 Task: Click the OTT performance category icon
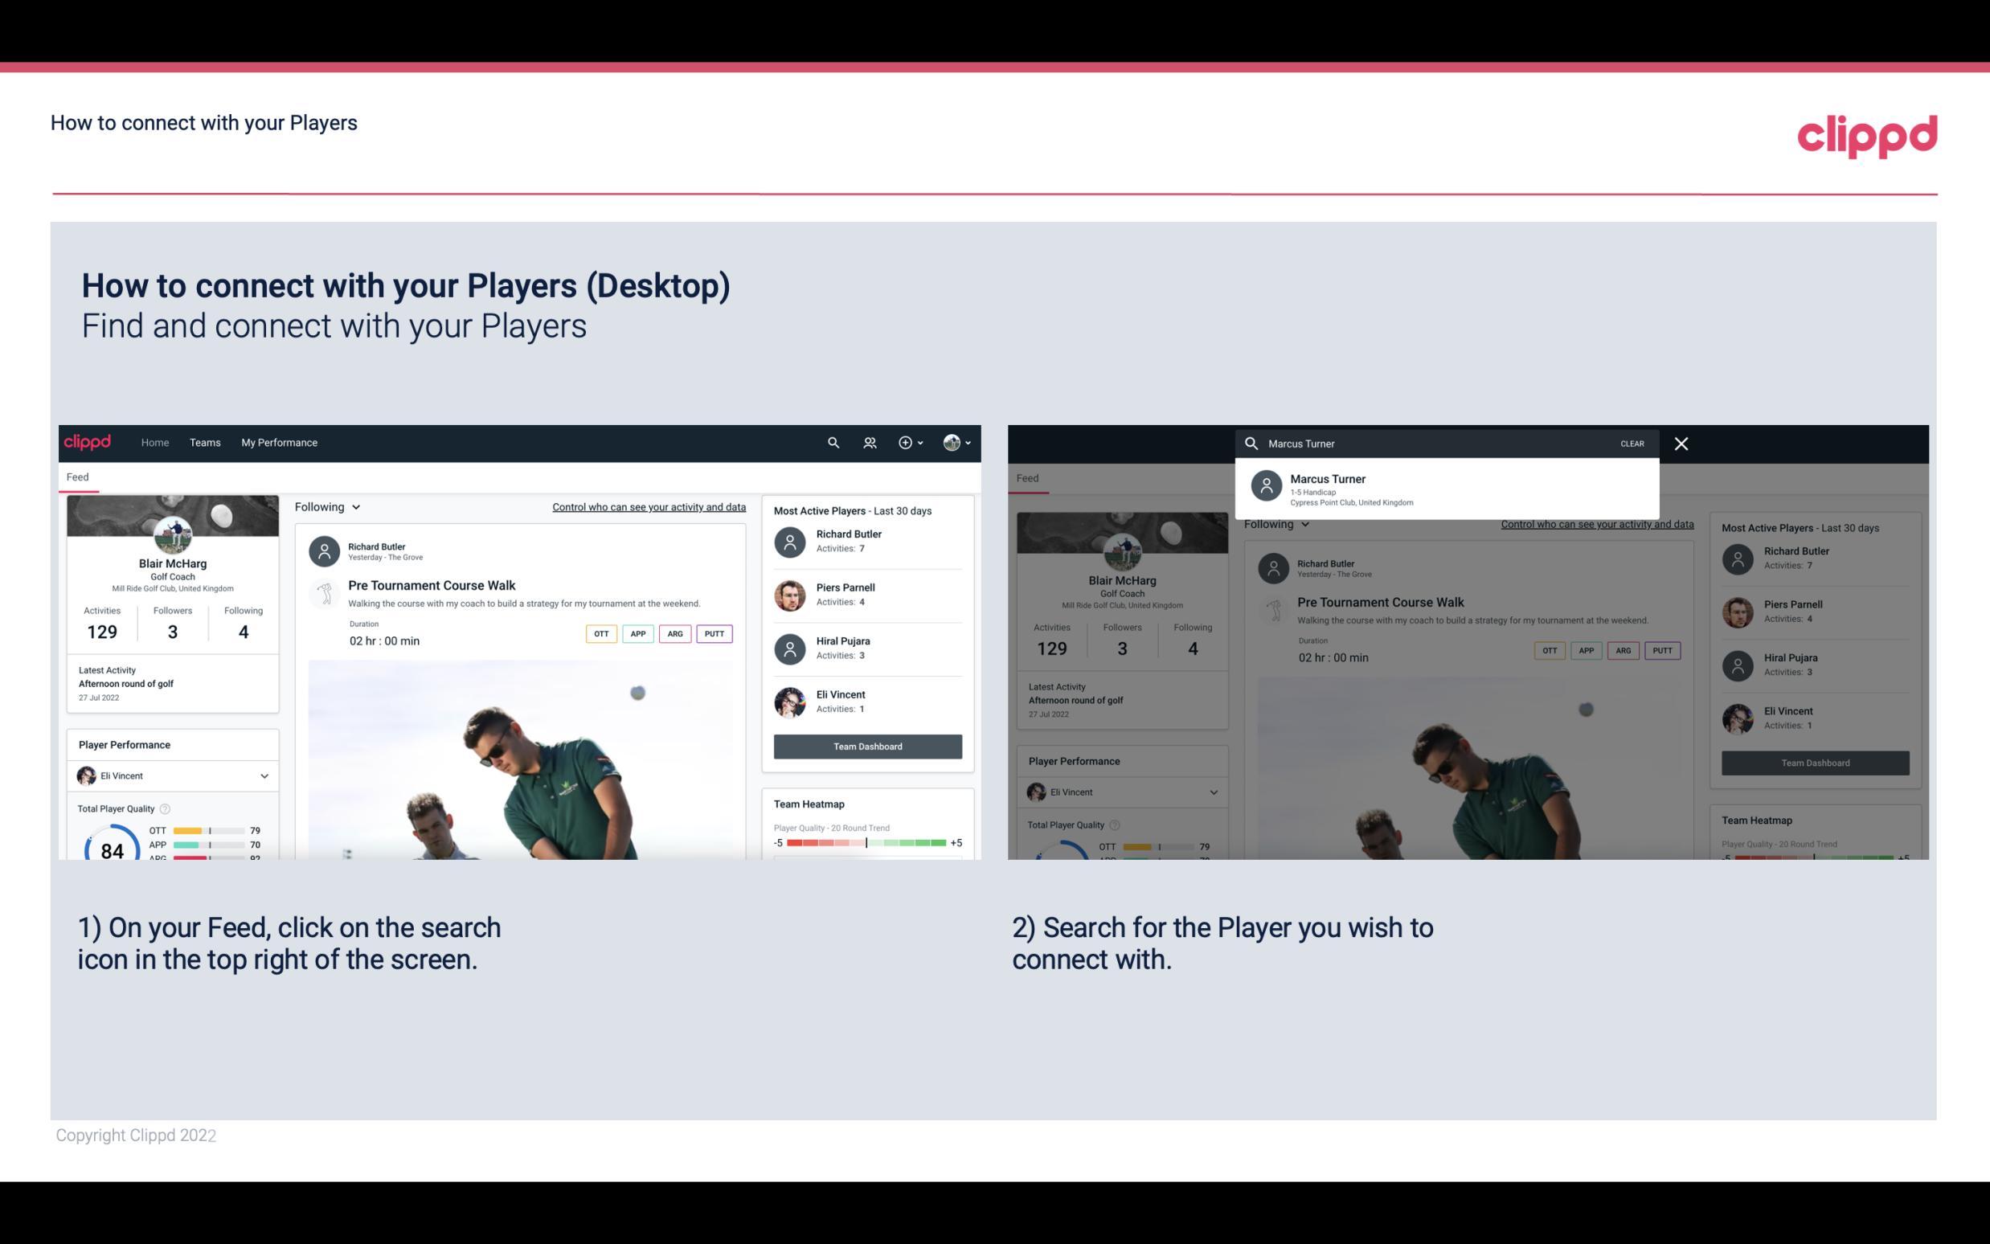600,633
